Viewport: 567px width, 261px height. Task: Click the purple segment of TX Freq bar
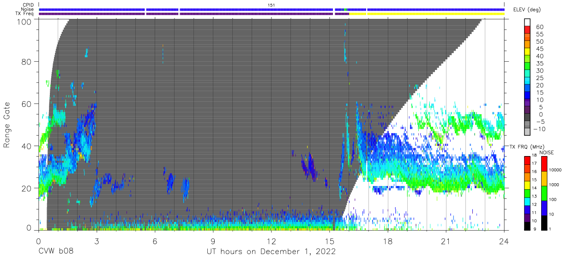(194, 14)
